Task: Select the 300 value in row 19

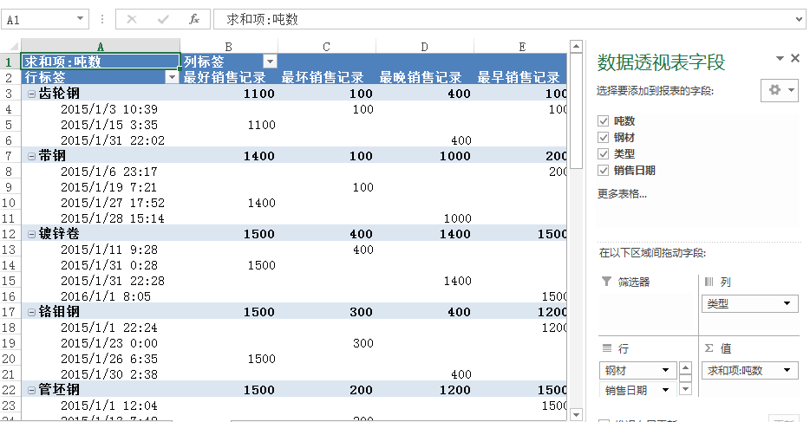Action: [x=363, y=343]
